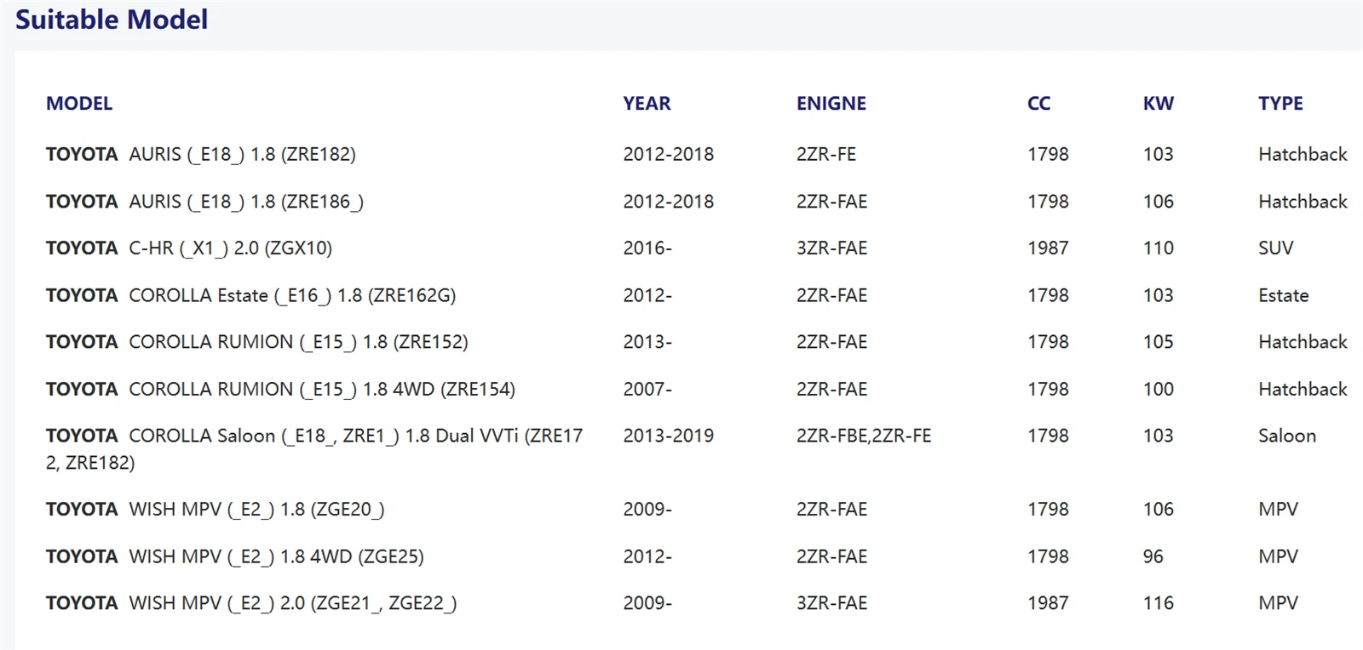Select the AURIS 1.8 (ZRE186_) model entry
Image resolution: width=1363 pixels, height=650 pixels.
coord(204,202)
